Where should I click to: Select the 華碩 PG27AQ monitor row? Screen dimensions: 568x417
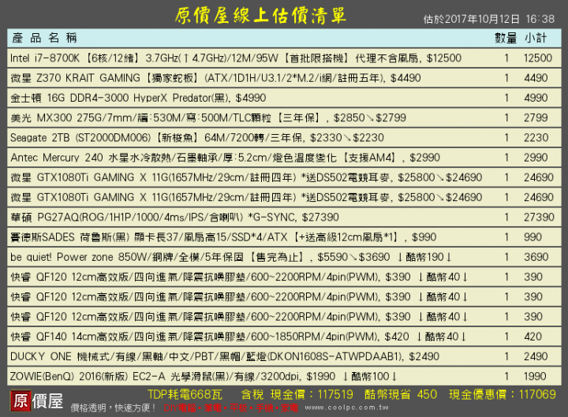(284, 218)
